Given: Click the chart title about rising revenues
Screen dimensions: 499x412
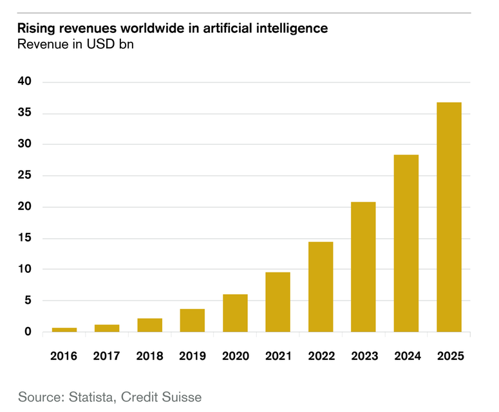Looking at the screenshot, I should pyautogui.click(x=172, y=28).
